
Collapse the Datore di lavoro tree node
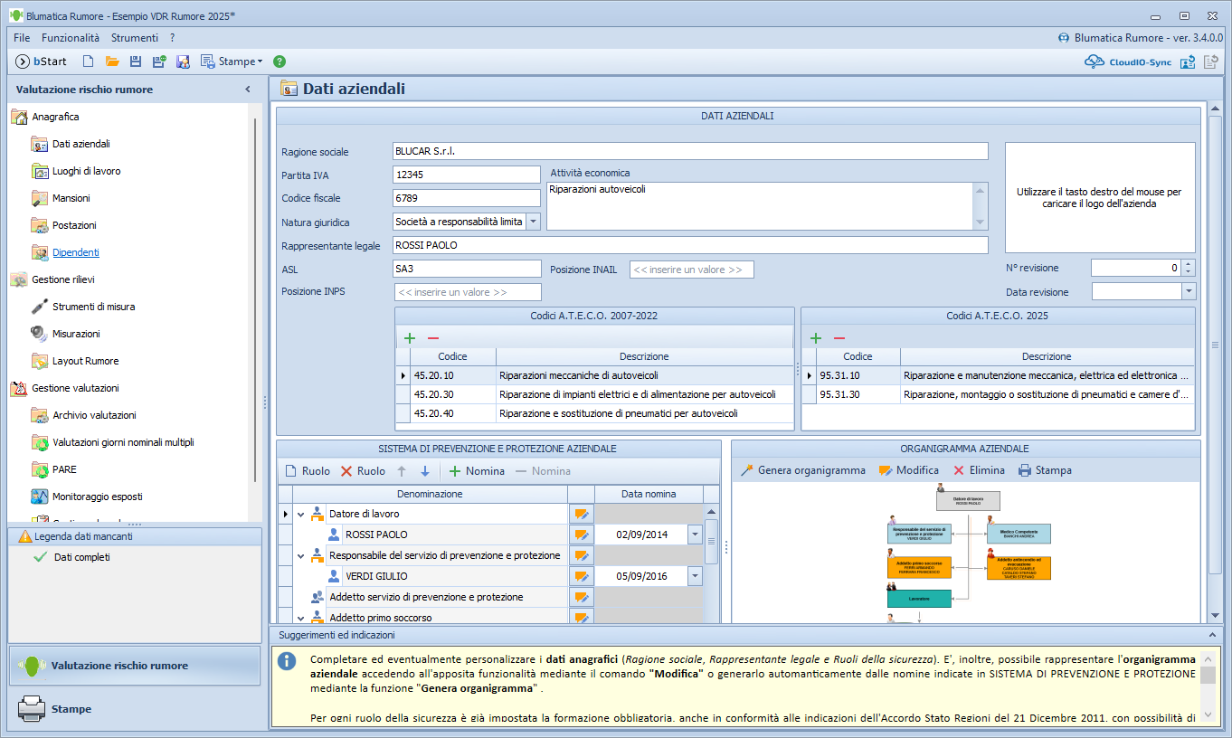[x=300, y=514]
